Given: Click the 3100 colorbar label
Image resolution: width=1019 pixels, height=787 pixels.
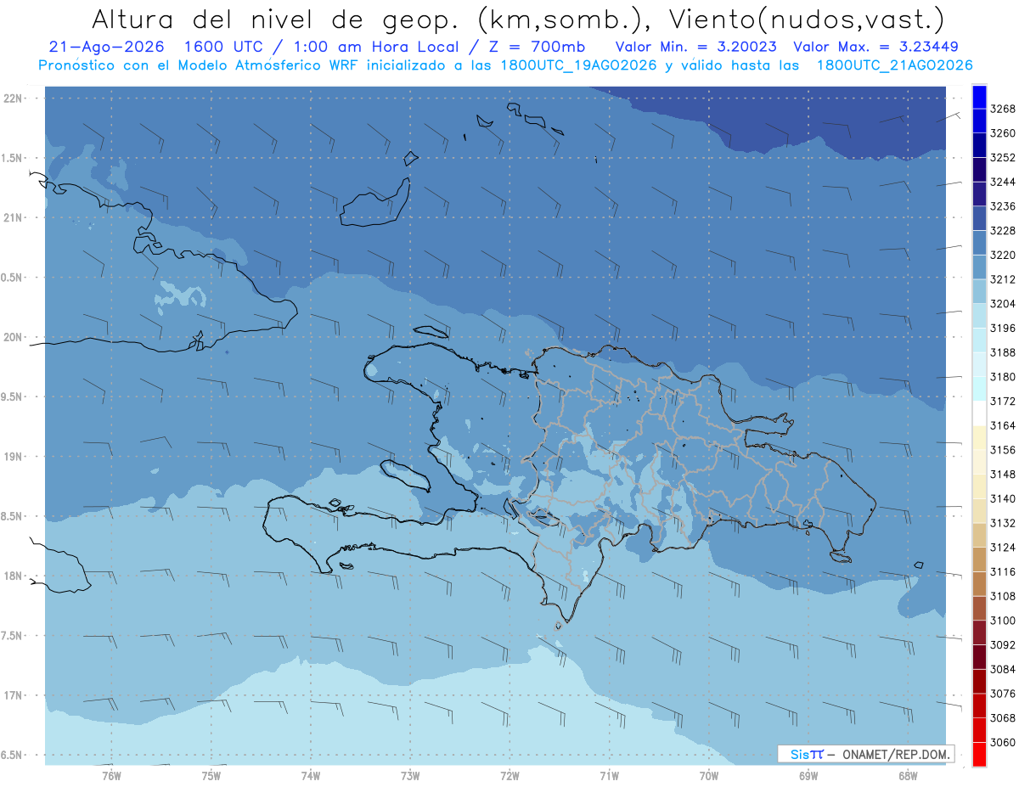Looking at the screenshot, I should point(1003,621).
